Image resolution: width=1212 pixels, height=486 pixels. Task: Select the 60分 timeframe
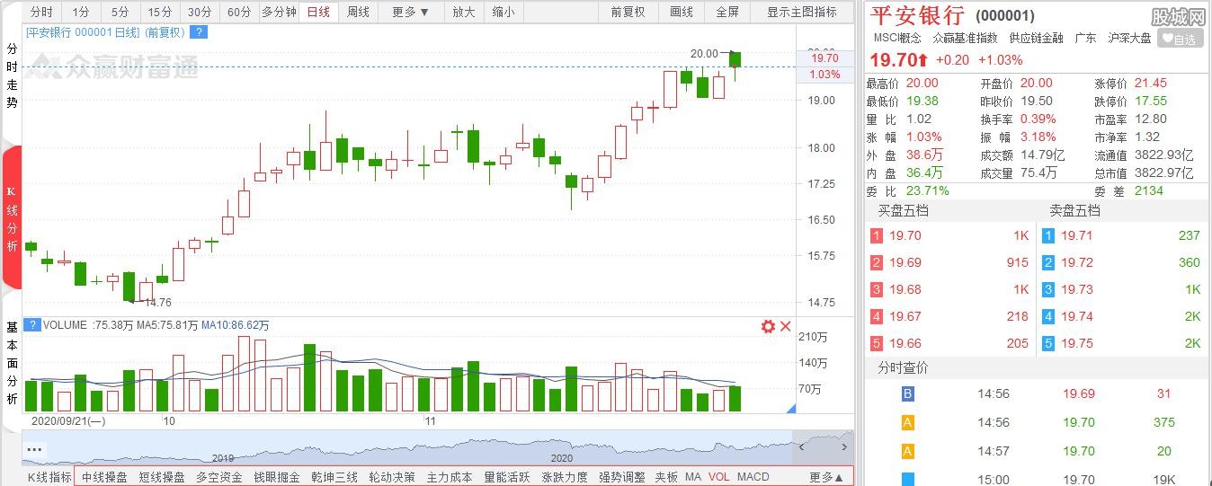(x=239, y=13)
